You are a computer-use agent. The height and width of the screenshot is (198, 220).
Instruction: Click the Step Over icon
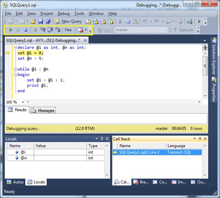(50, 30)
